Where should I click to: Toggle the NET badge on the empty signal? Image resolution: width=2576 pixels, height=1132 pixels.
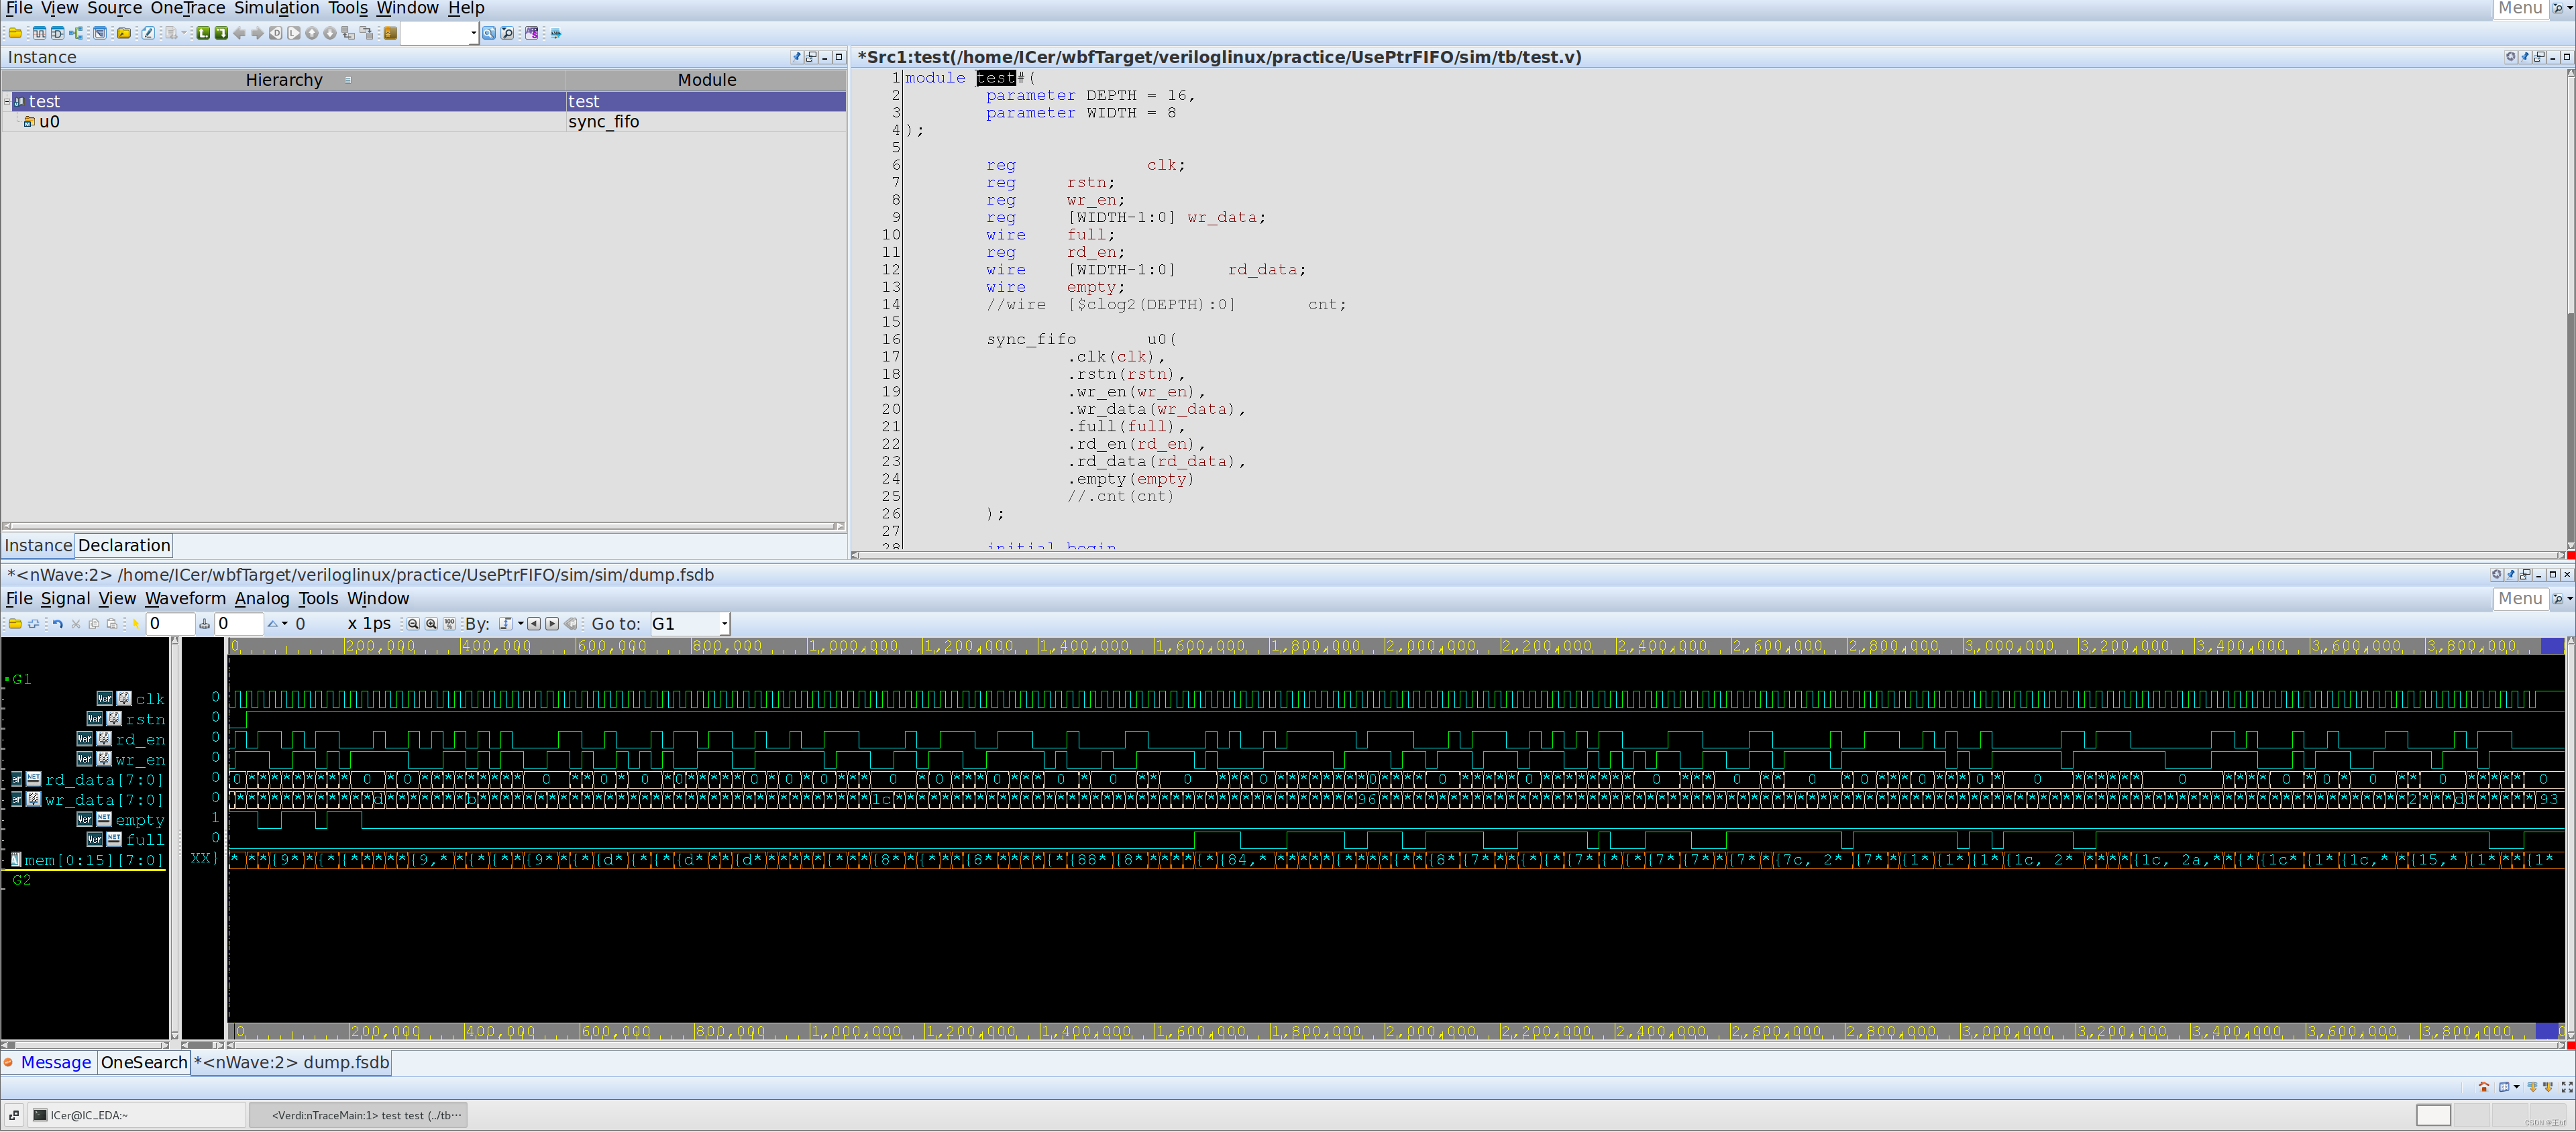pyautogui.click(x=103, y=819)
